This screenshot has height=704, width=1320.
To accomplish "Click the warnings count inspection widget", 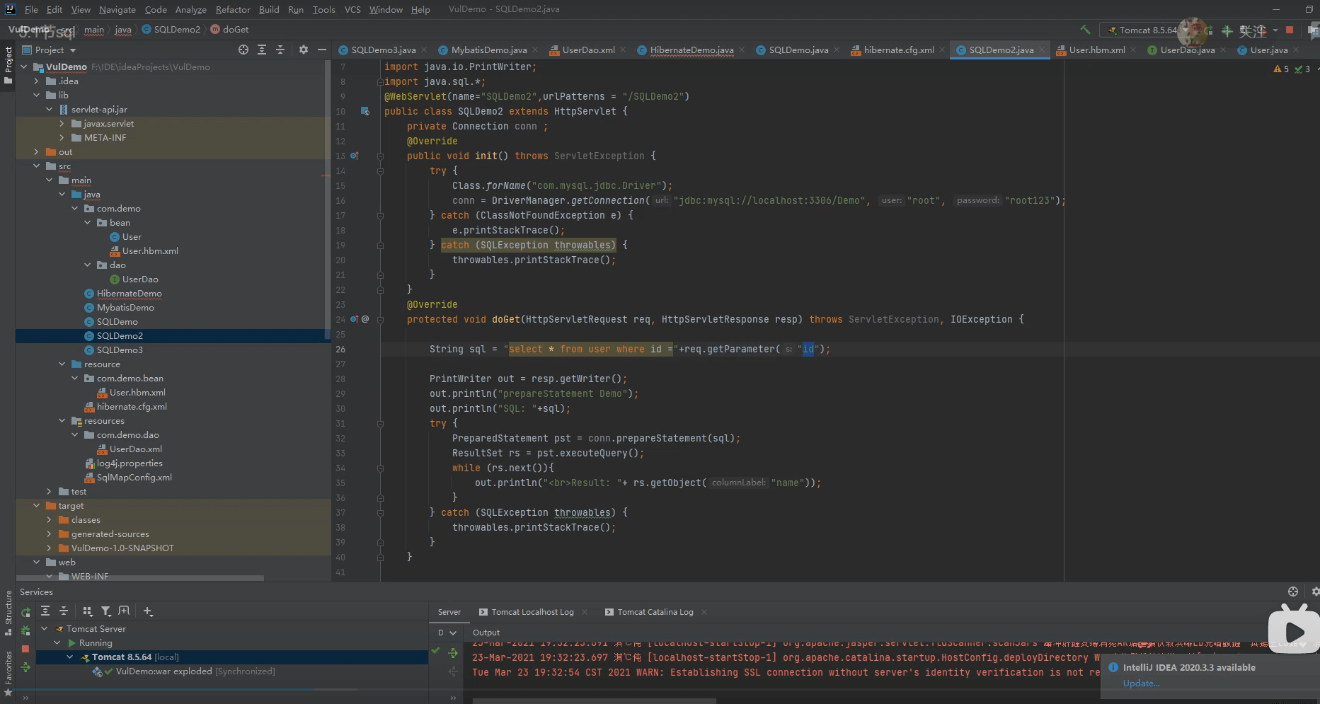I will coord(1281,69).
